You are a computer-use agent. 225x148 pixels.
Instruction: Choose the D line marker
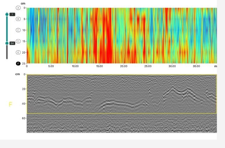tap(18, 41)
